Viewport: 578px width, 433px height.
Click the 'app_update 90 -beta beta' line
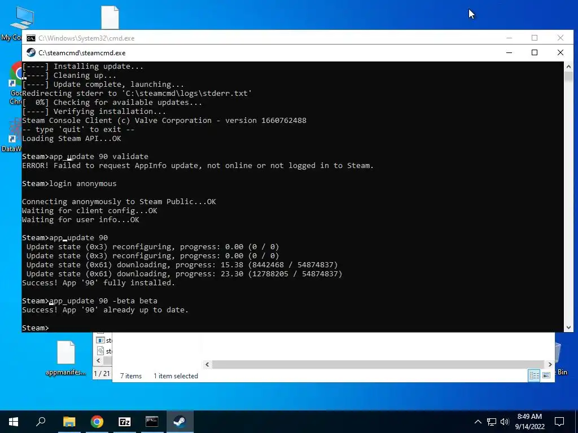pyautogui.click(x=90, y=301)
